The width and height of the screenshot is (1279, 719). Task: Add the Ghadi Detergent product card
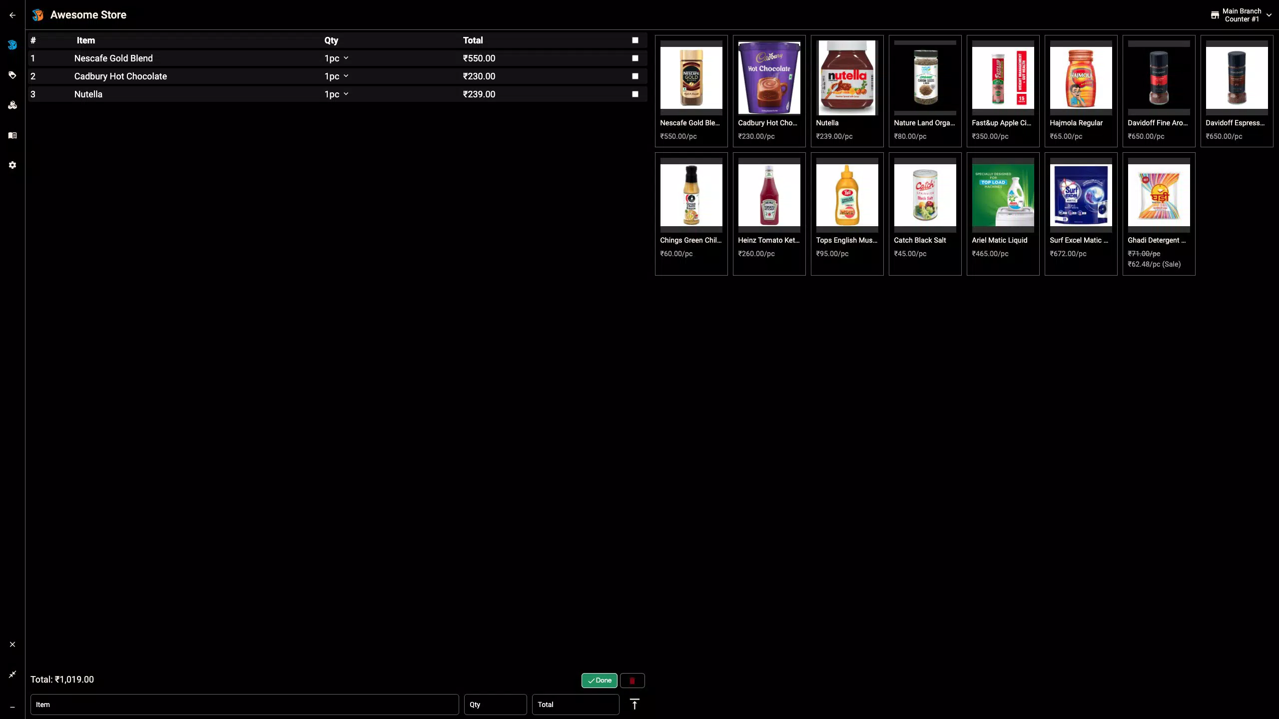tap(1159, 214)
